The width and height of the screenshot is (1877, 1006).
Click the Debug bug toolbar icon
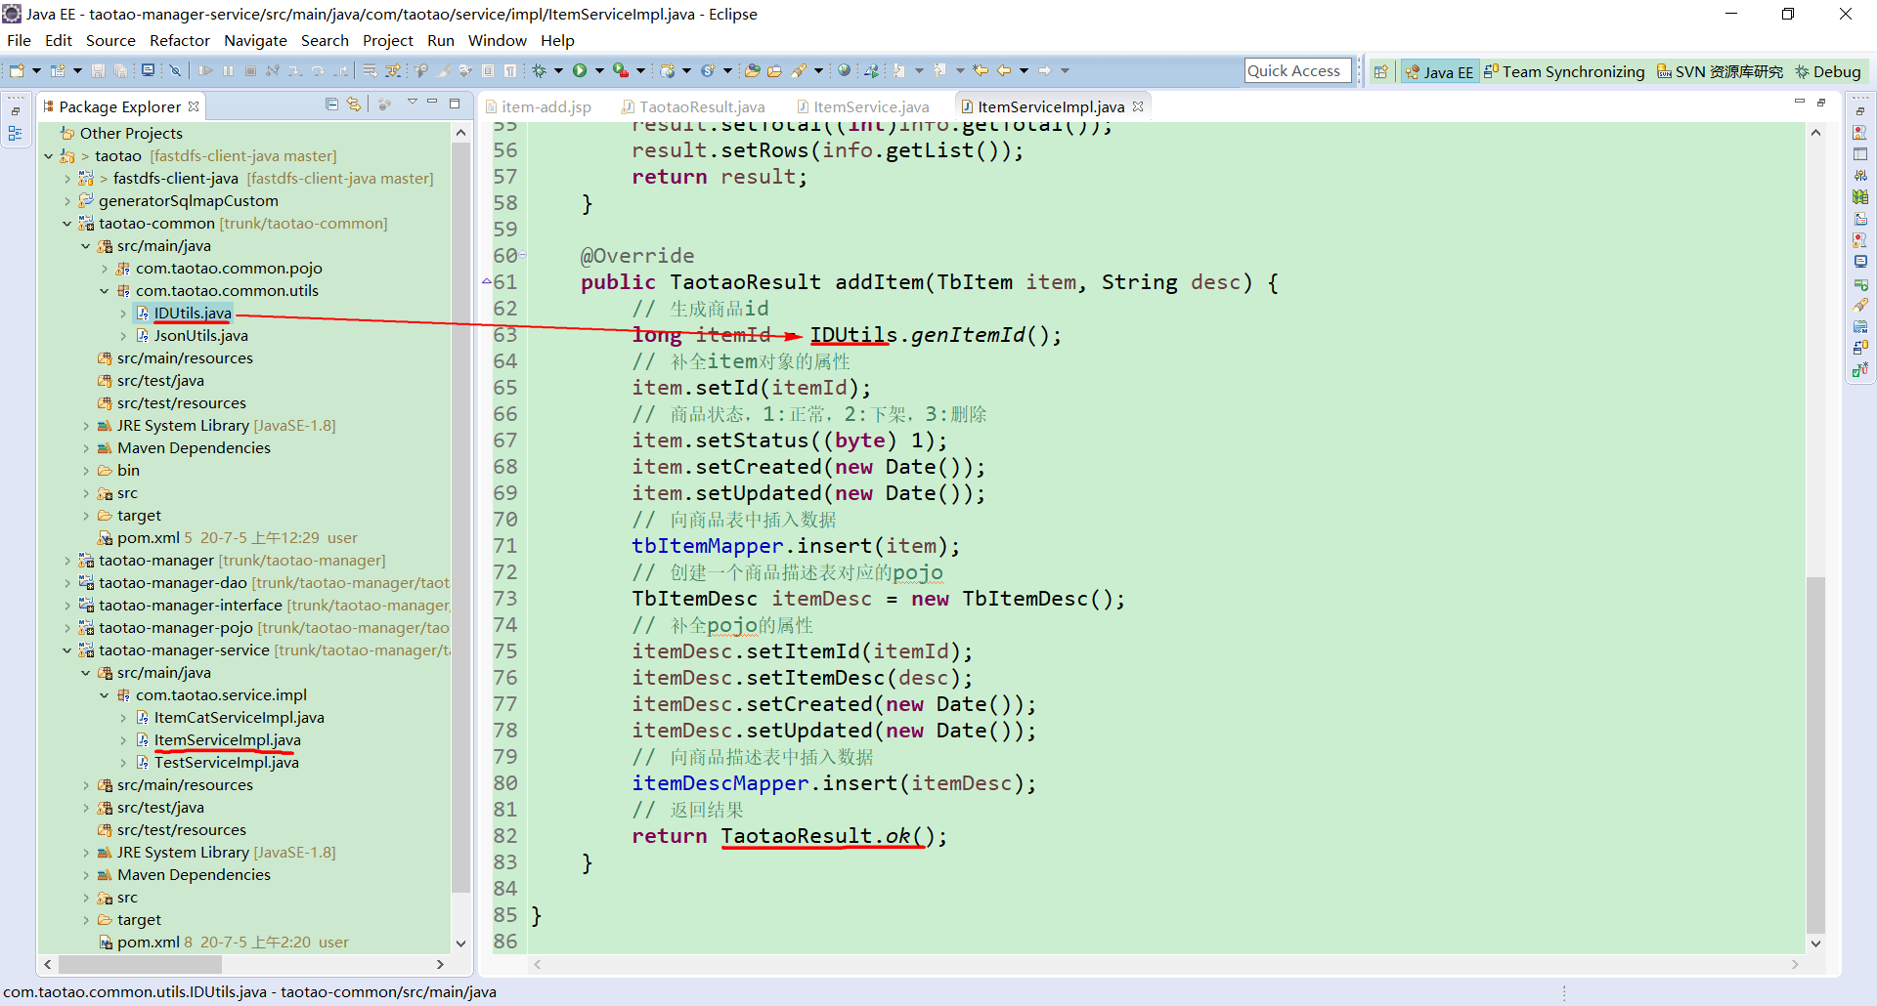click(539, 70)
